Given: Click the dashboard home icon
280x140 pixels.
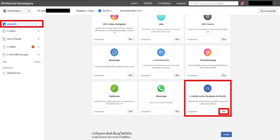Looking at the screenshot, I should pyautogui.click(x=4, y=24).
